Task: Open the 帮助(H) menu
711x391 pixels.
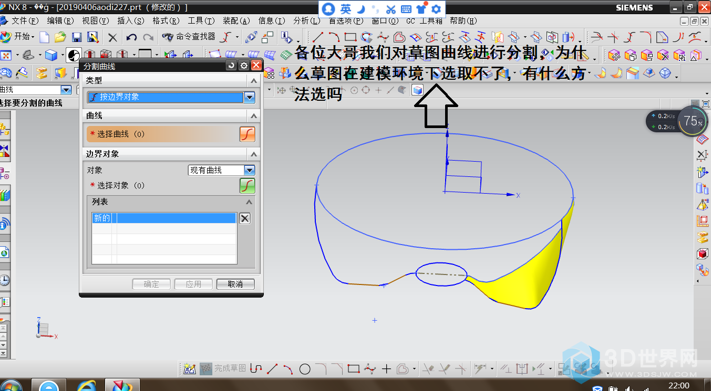Action: point(463,20)
